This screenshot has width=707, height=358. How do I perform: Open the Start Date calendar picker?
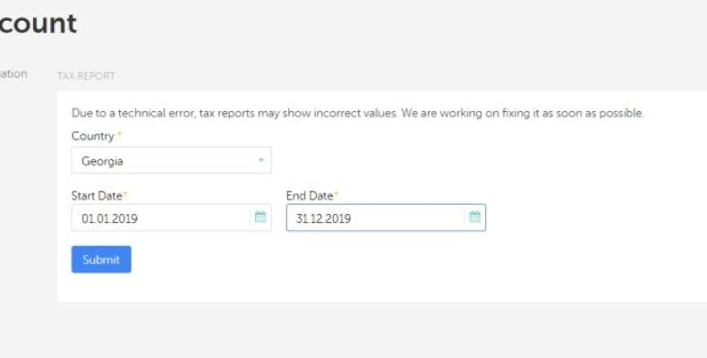click(x=260, y=217)
